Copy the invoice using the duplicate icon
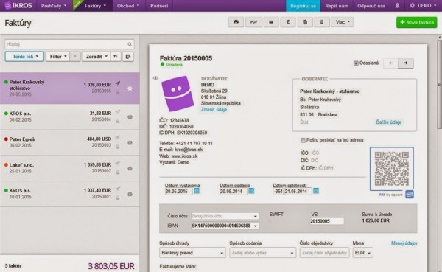This screenshot has height=272, width=442. (x=305, y=22)
